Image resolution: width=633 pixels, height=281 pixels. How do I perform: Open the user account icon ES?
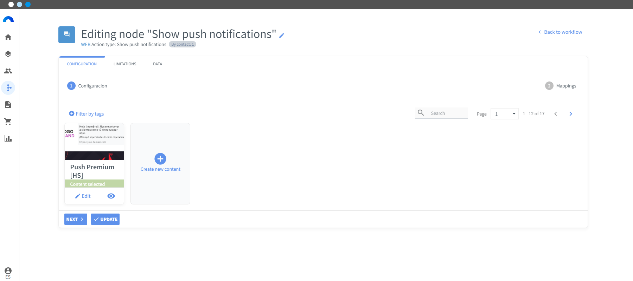(8, 273)
